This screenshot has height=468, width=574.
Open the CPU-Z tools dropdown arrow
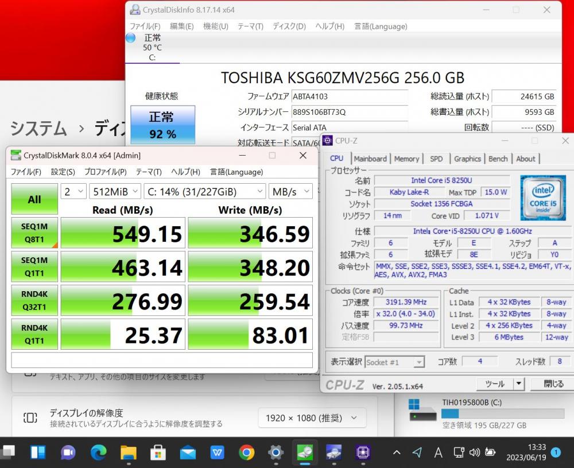pos(518,384)
